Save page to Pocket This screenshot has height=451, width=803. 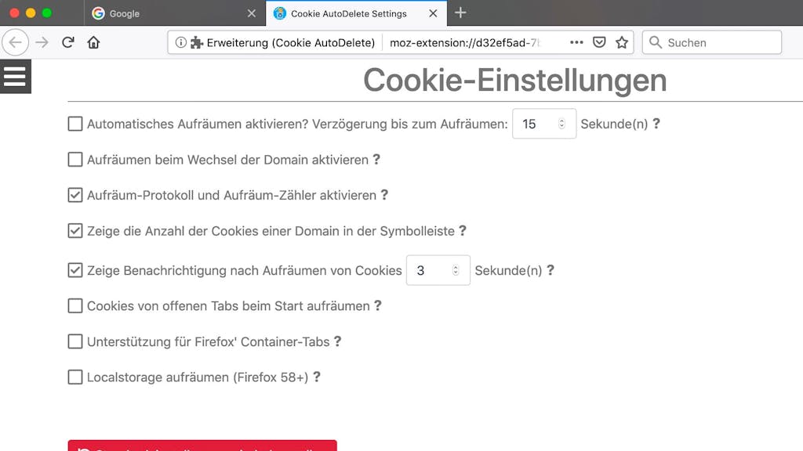[599, 42]
